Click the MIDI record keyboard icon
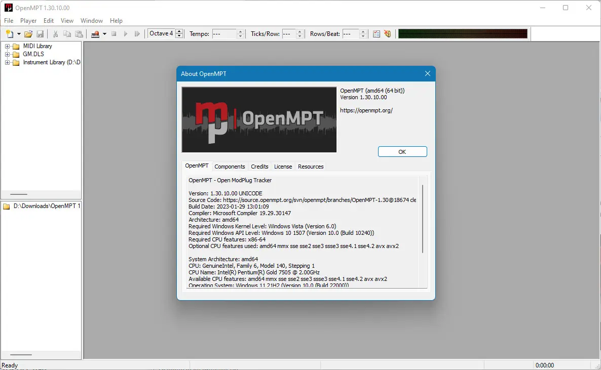This screenshot has height=370, width=601. click(95, 34)
